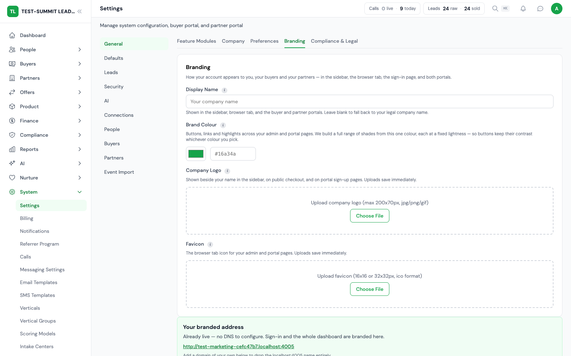The image size is (571, 356).
Task: Choose File for the company logo upload
Action: tap(370, 216)
